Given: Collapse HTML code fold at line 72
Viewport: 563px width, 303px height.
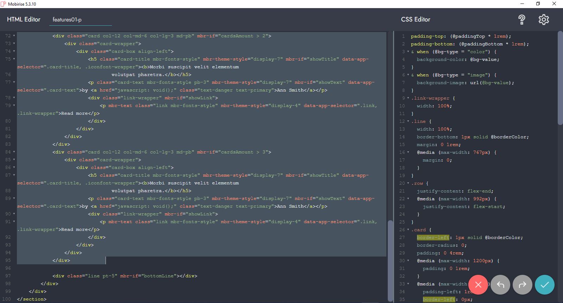Looking at the screenshot, I should tap(14, 36).
